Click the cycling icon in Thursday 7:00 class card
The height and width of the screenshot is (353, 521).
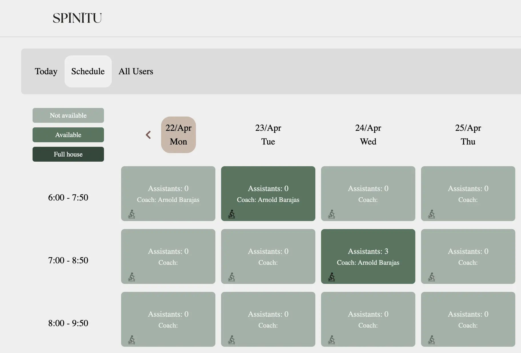tap(432, 277)
